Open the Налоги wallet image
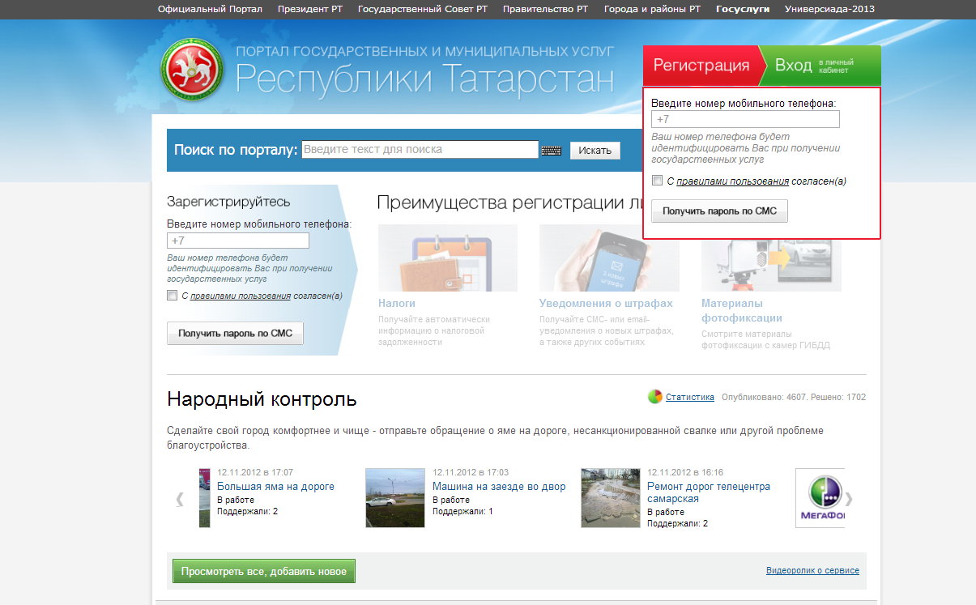Screen dimensions: 976x605 pyautogui.click(x=447, y=258)
